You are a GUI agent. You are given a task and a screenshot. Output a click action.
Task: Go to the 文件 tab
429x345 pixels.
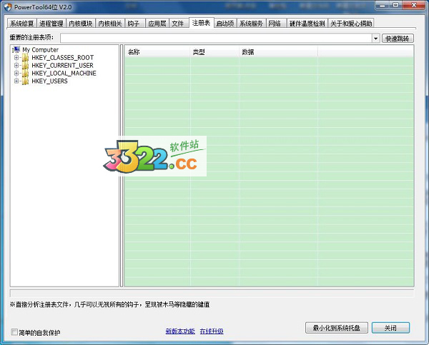point(179,24)
